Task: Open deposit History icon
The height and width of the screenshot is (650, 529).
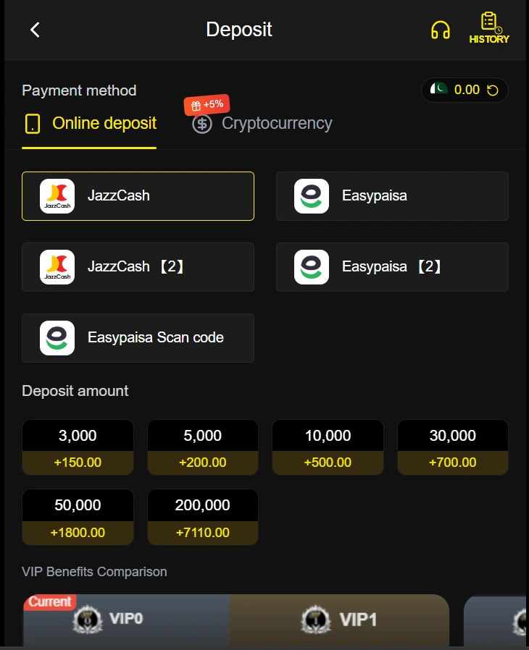Action: (x=488, y=28)
